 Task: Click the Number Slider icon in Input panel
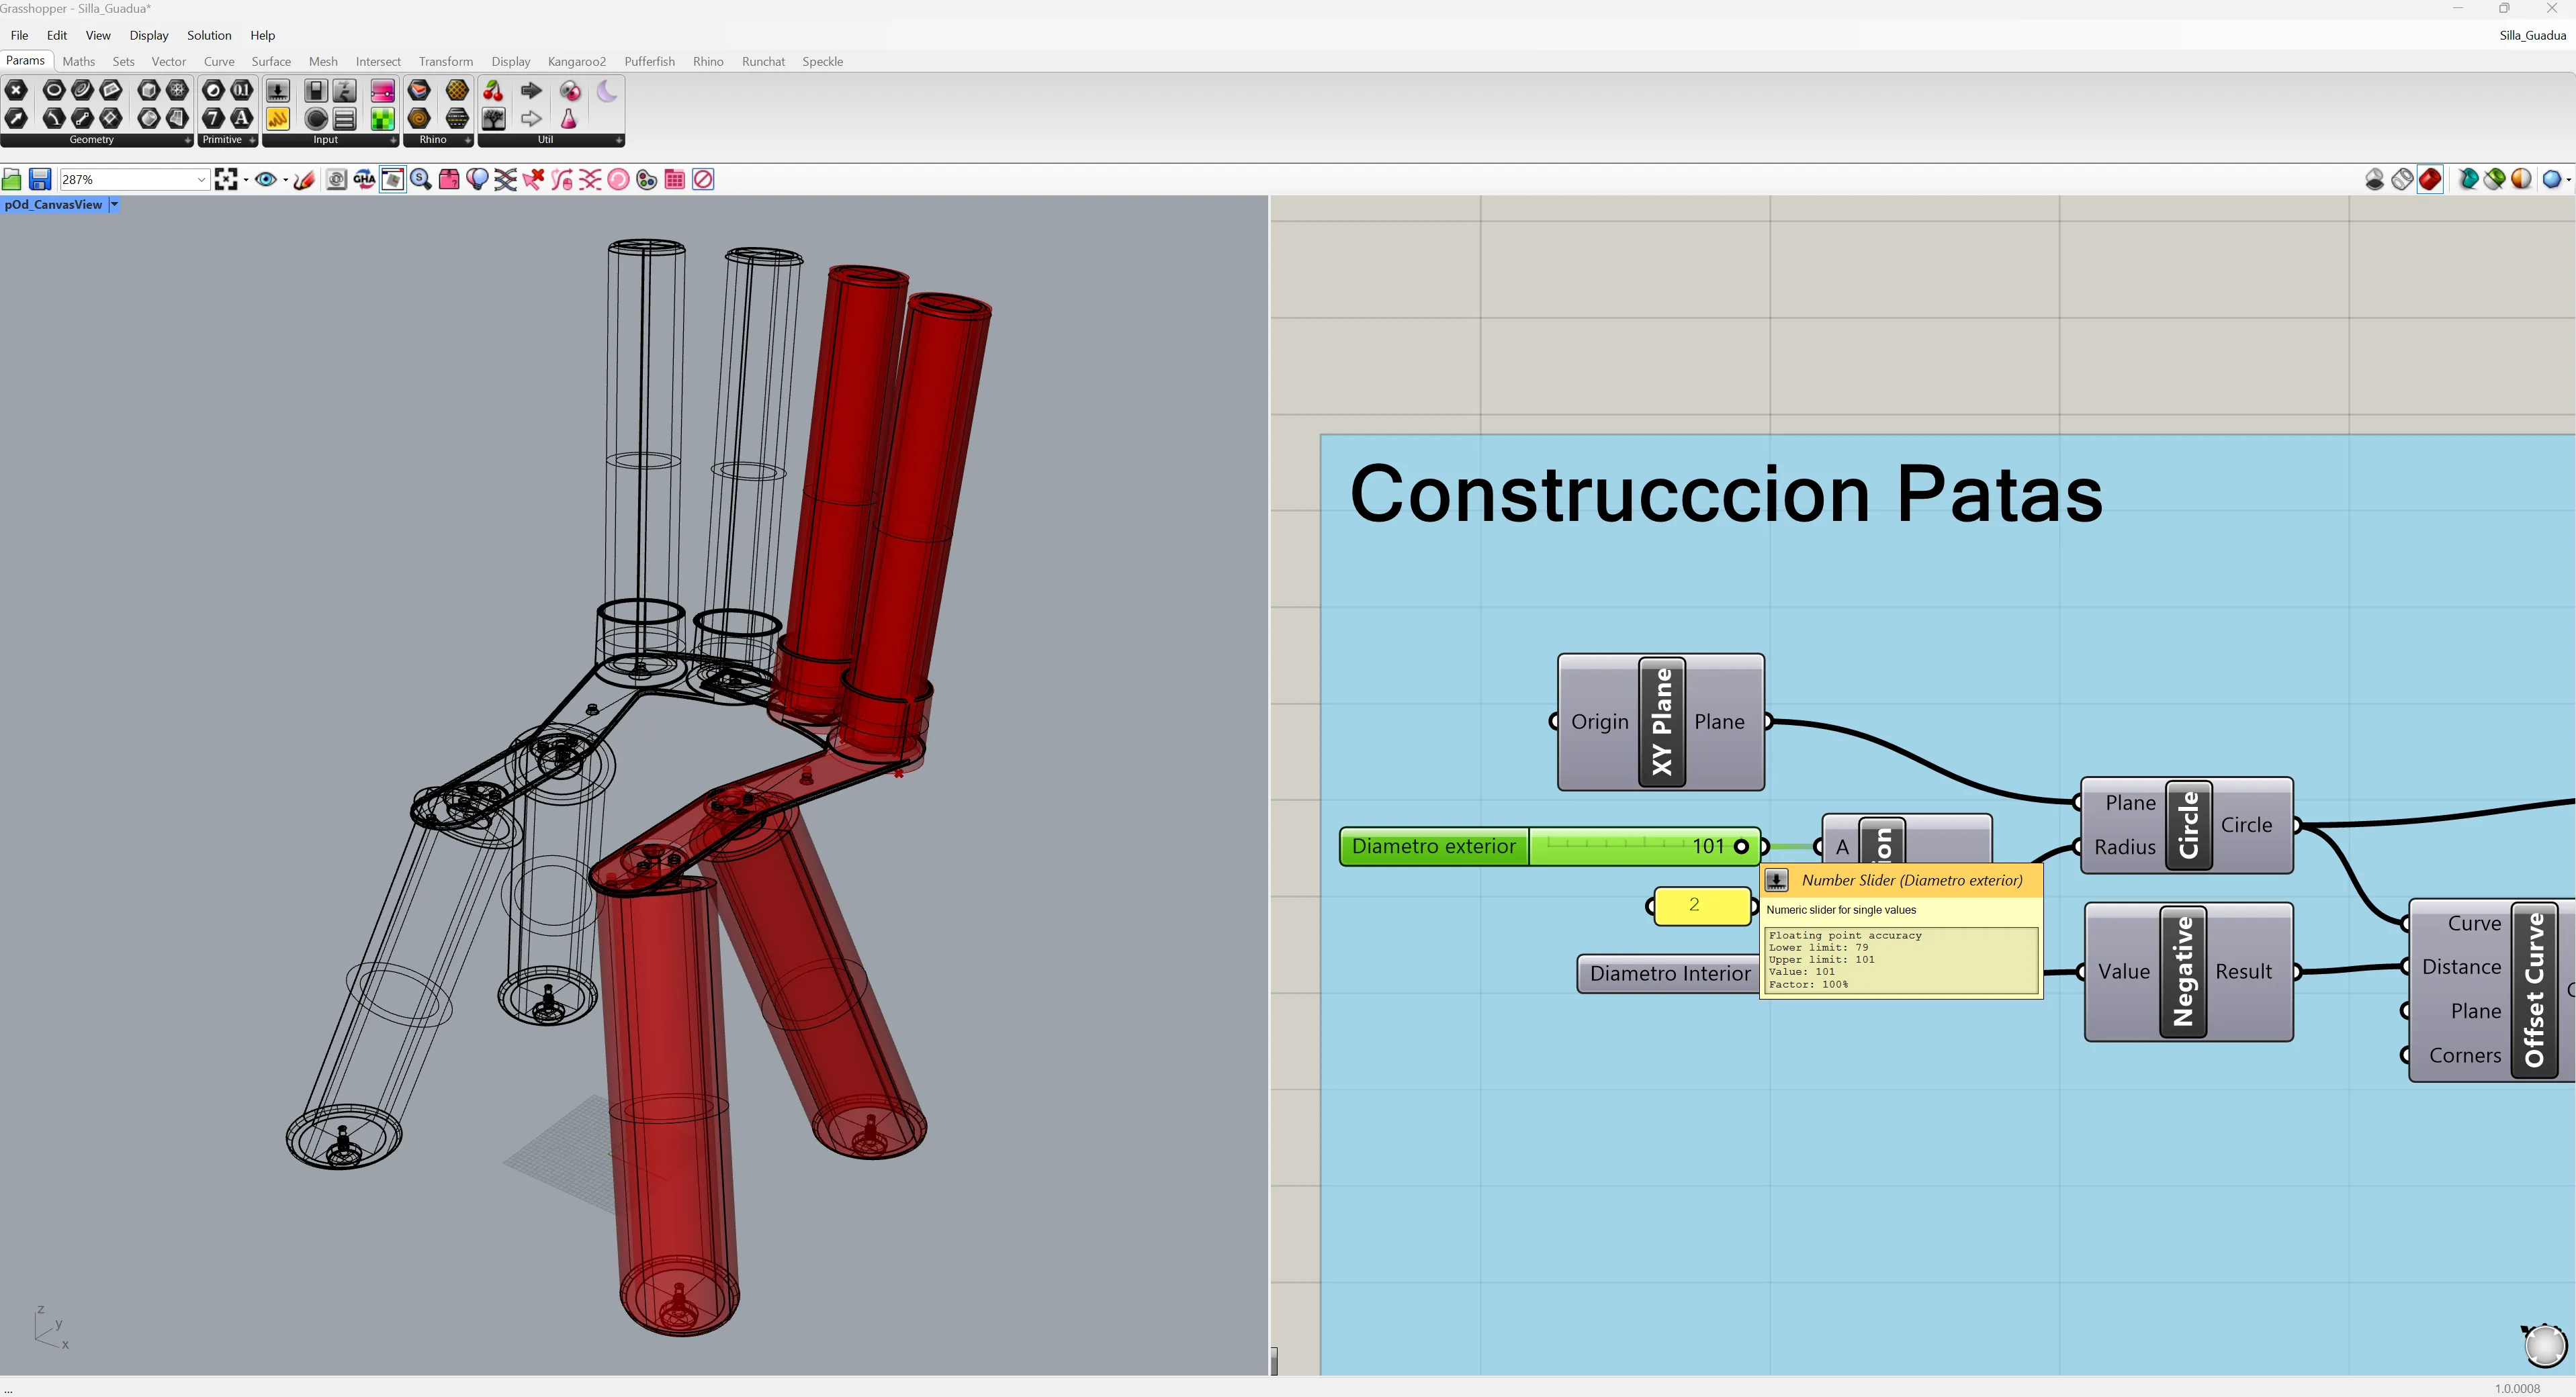coord(278,91)
